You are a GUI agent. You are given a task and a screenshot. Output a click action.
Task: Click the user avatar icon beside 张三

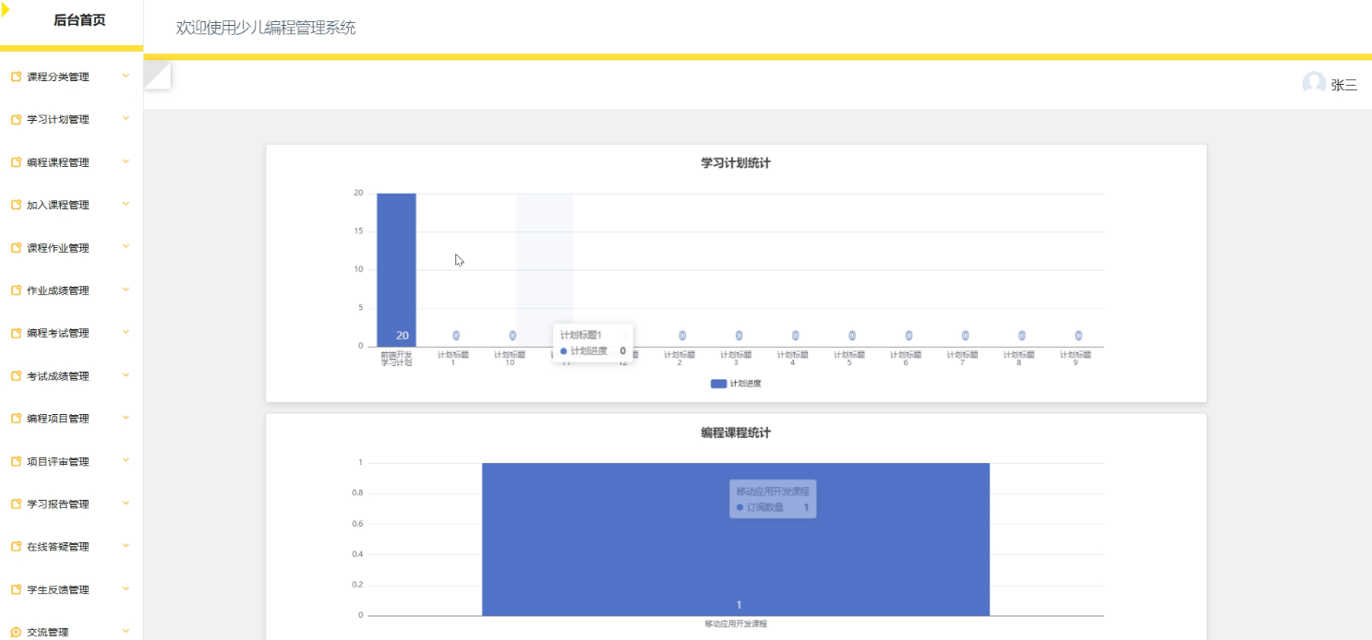1314,84
